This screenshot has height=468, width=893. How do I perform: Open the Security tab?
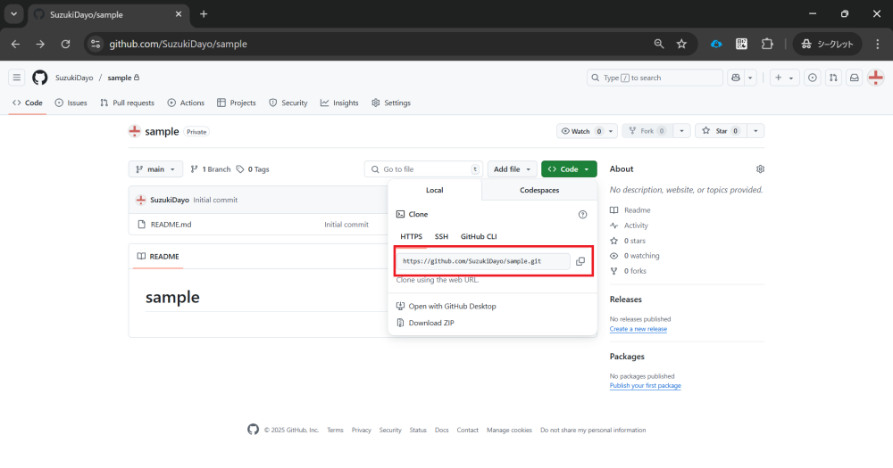pos(288,103)
